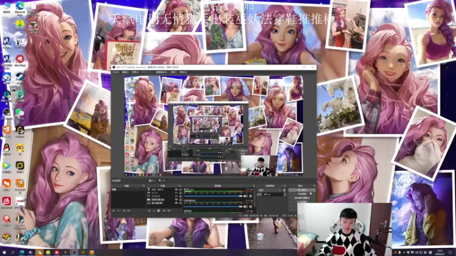Open the first mixer channel's settings gear
Screen dimensions: 456x256
click(251, 196)
